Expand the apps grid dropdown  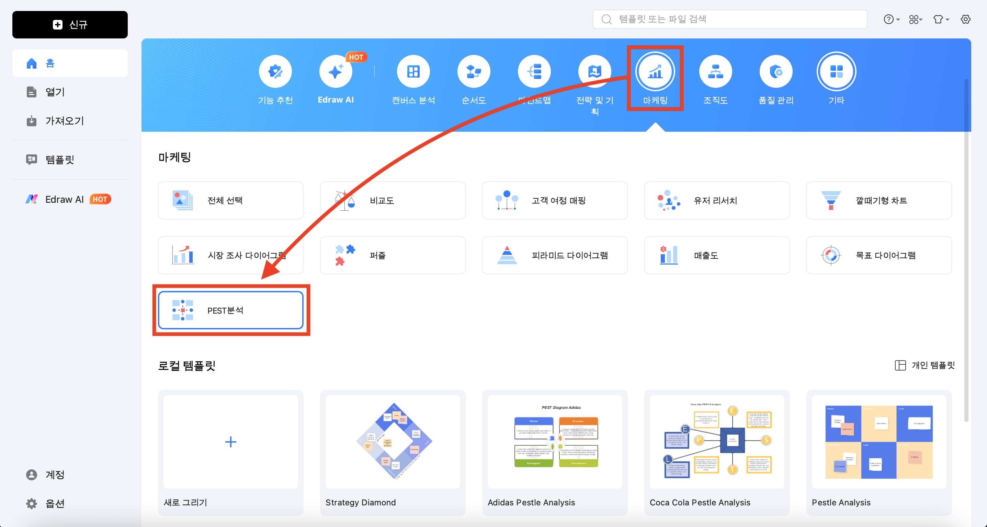pos(915,19)
